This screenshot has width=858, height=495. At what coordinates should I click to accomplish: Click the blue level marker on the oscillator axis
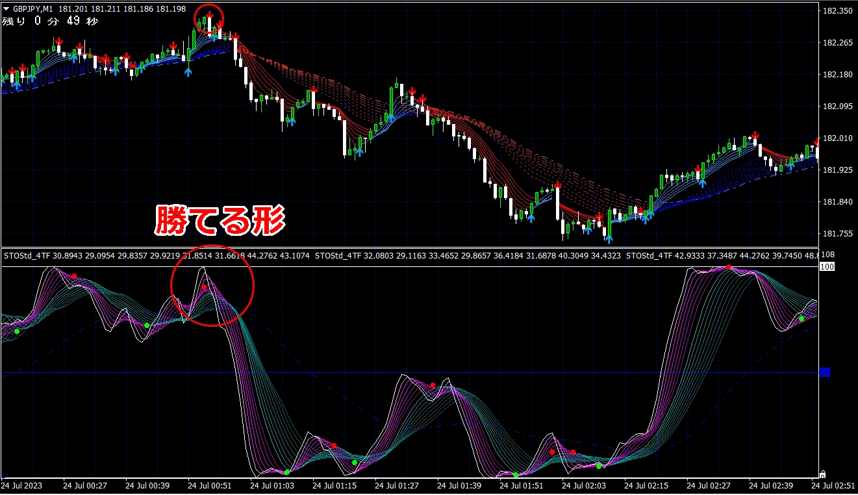825,372
